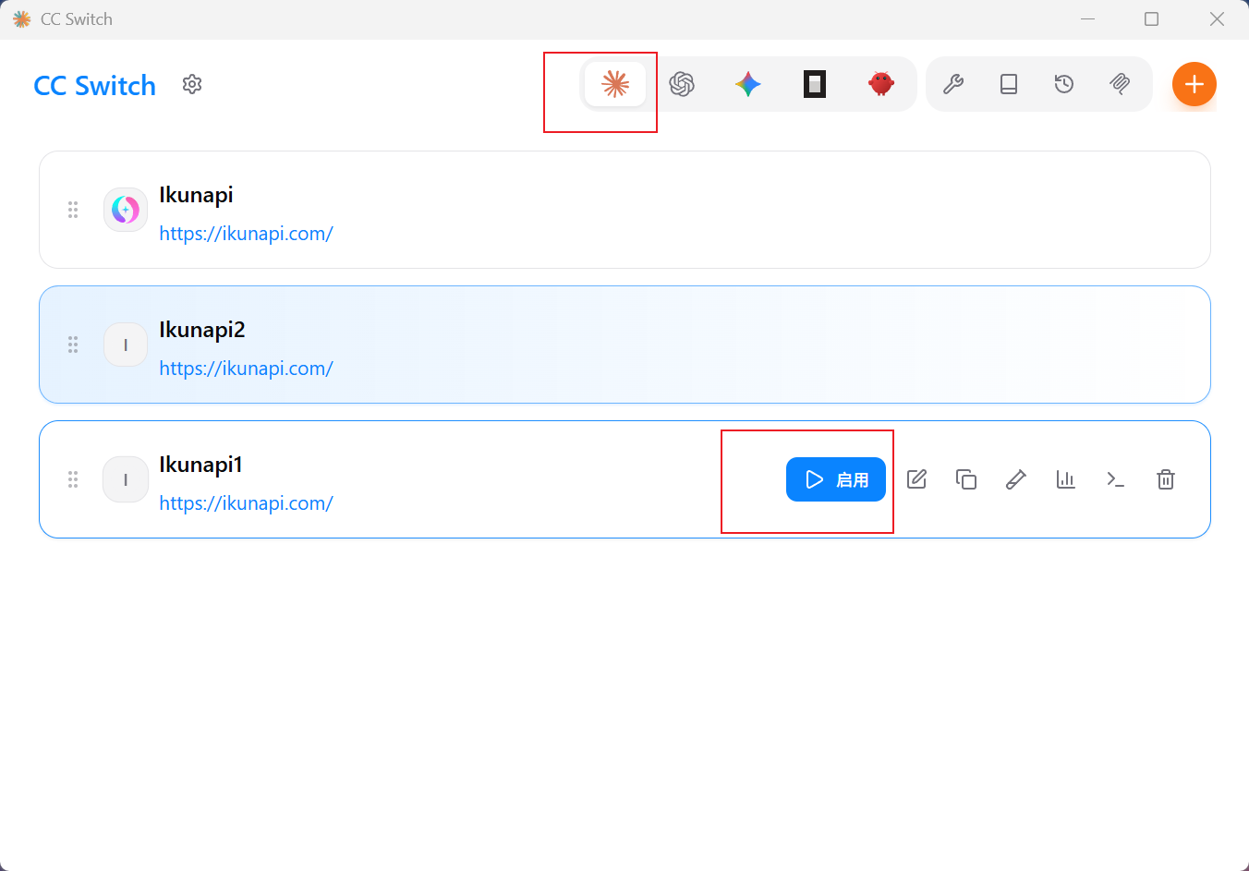Image resolution: width=1249 pixels, height=871 pixels.
Task: Open settings gear next to CC Switch
Action: (192, 85)
